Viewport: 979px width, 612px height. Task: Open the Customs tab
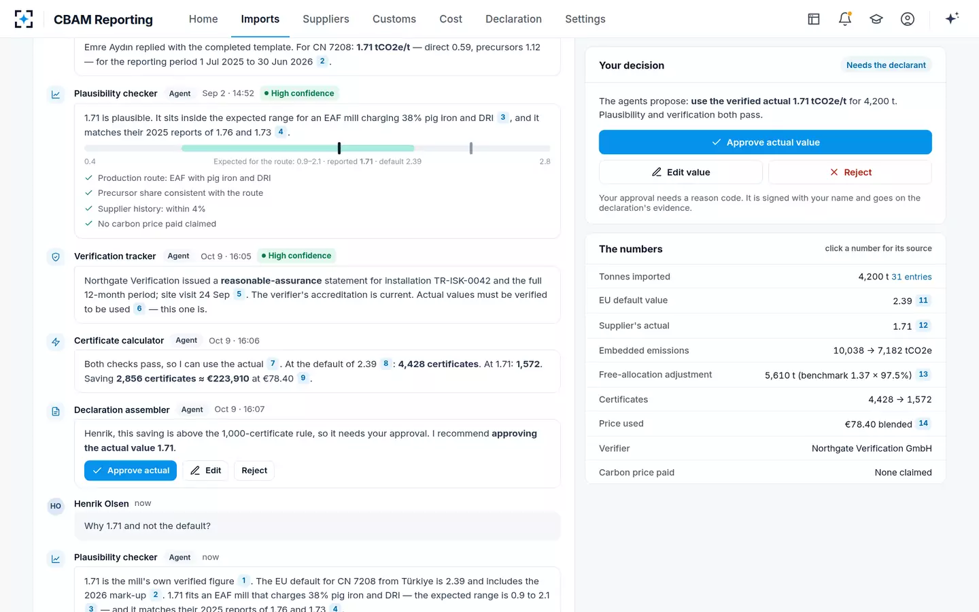394,19
